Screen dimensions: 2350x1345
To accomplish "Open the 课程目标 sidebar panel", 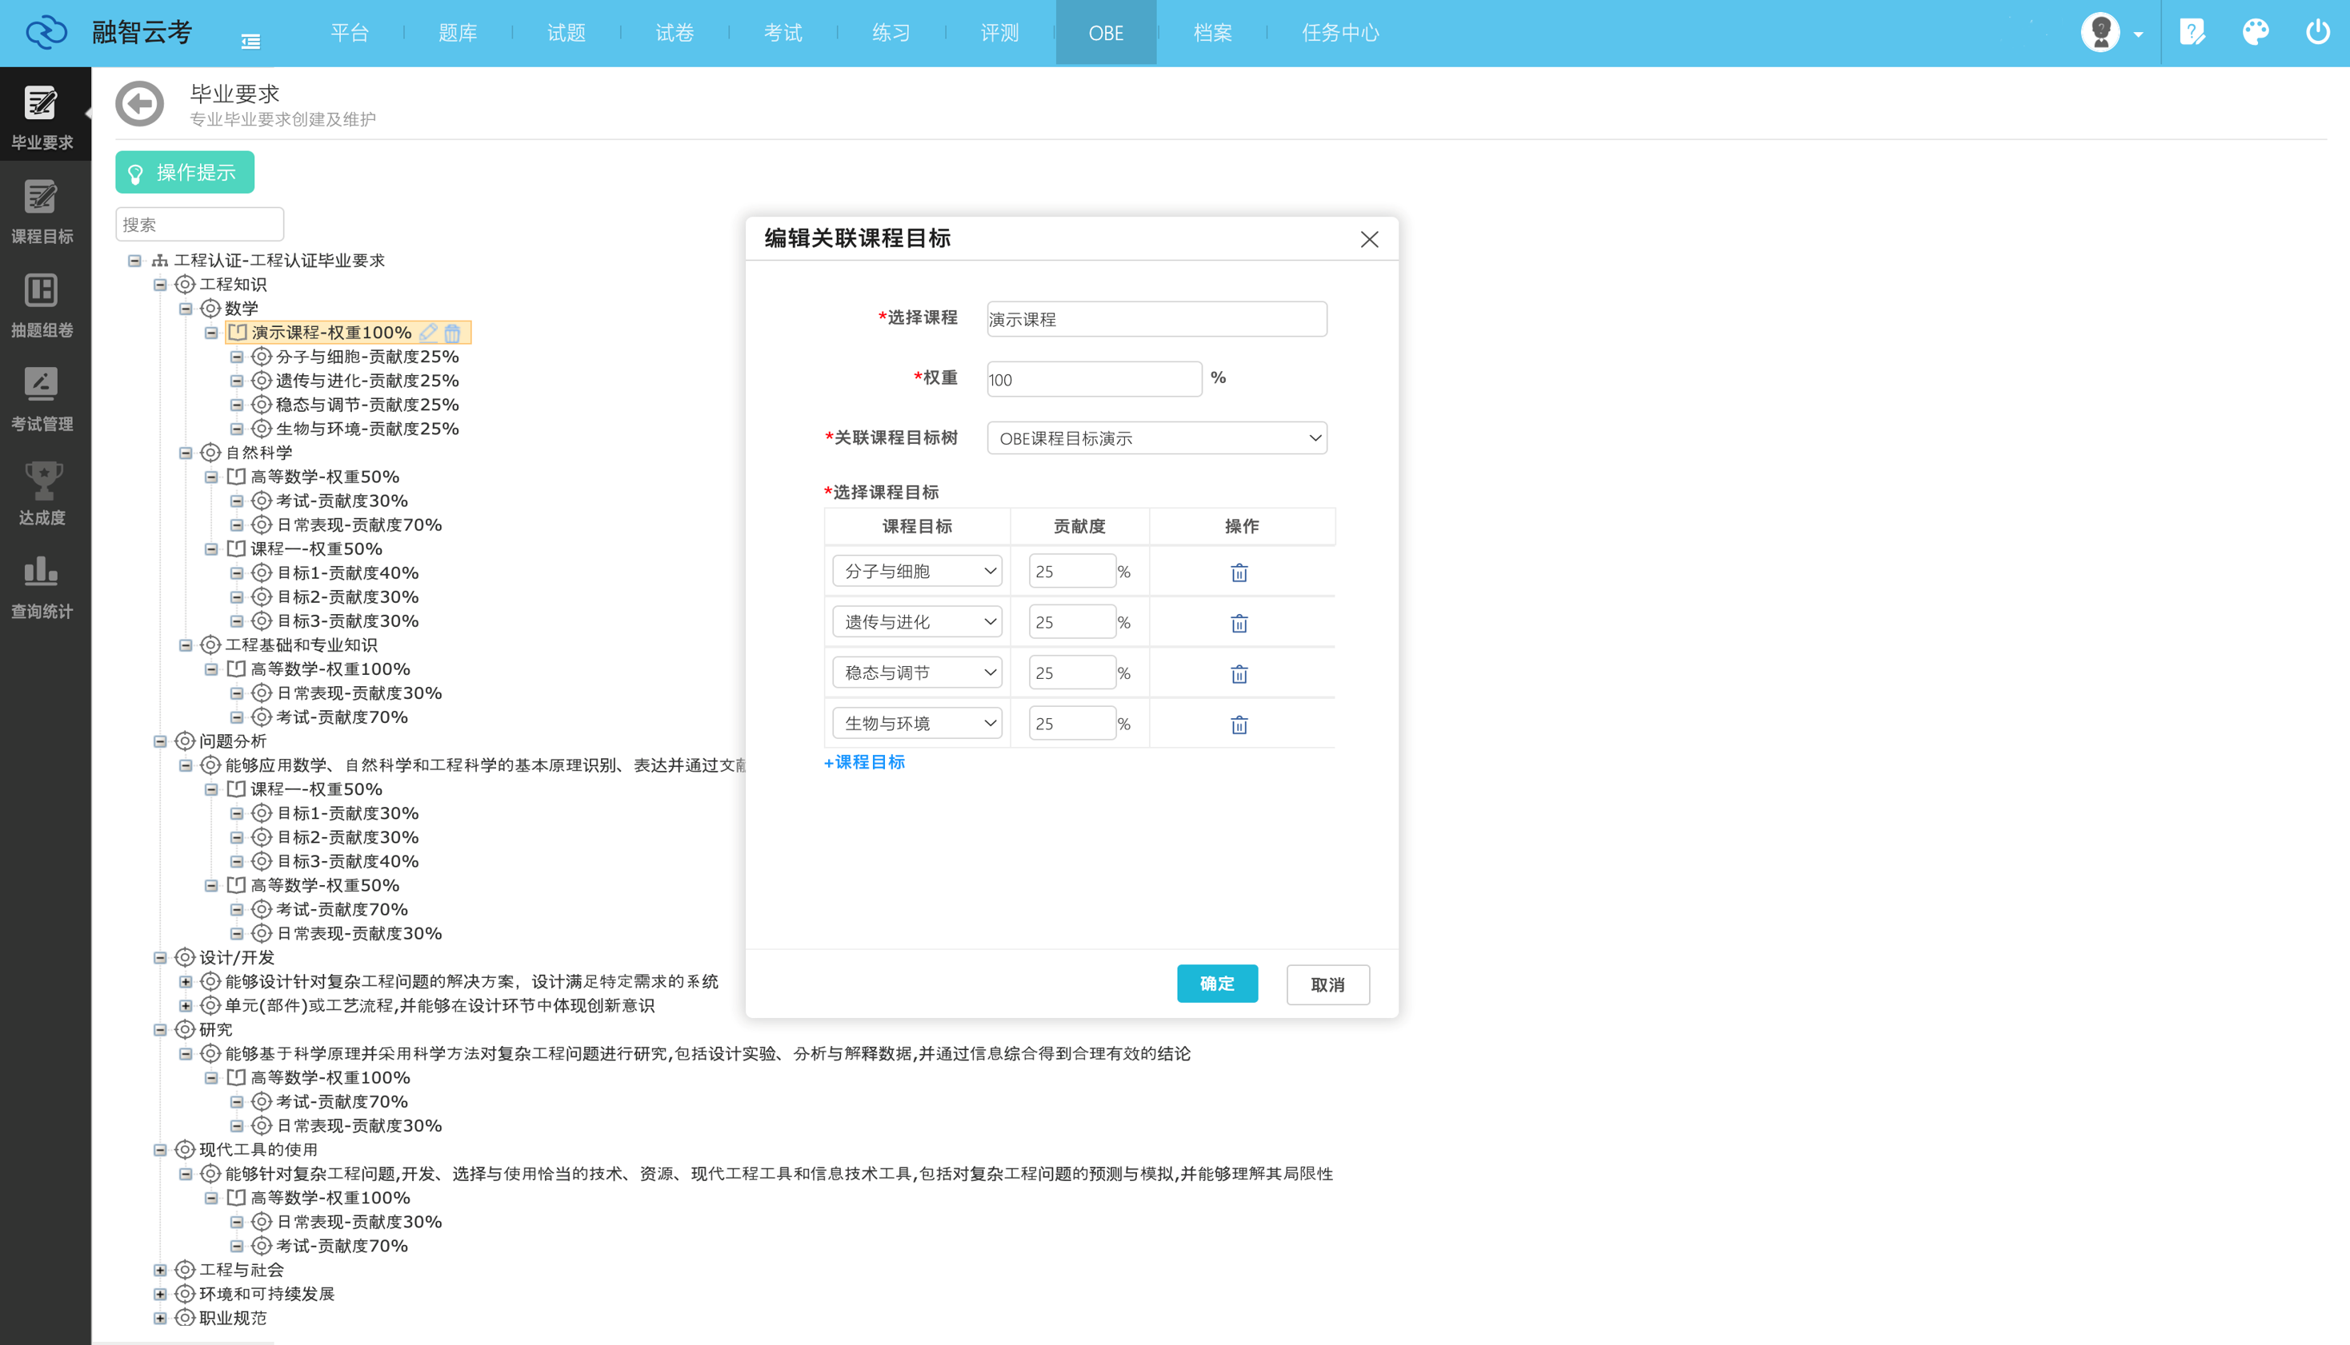I will point(42,210).
